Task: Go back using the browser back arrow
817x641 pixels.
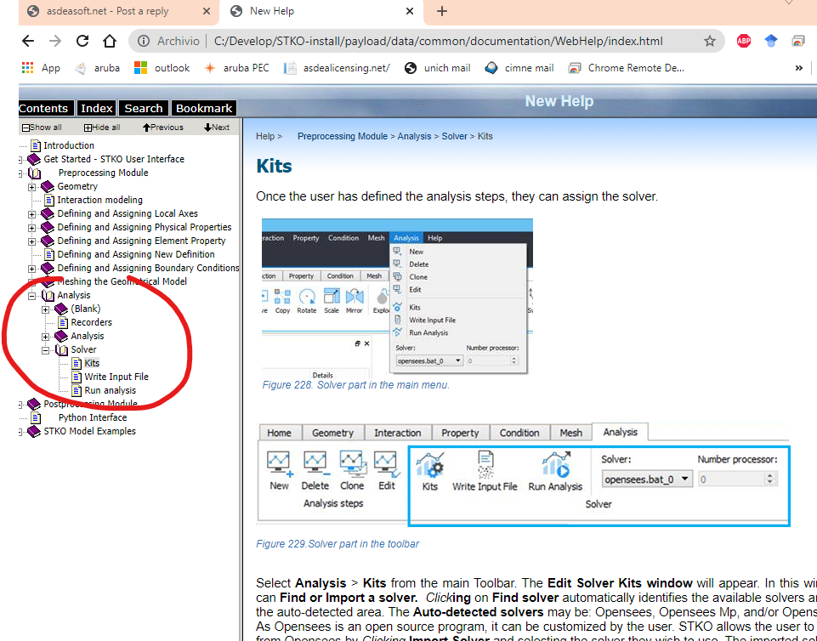Action: [27, 41]
